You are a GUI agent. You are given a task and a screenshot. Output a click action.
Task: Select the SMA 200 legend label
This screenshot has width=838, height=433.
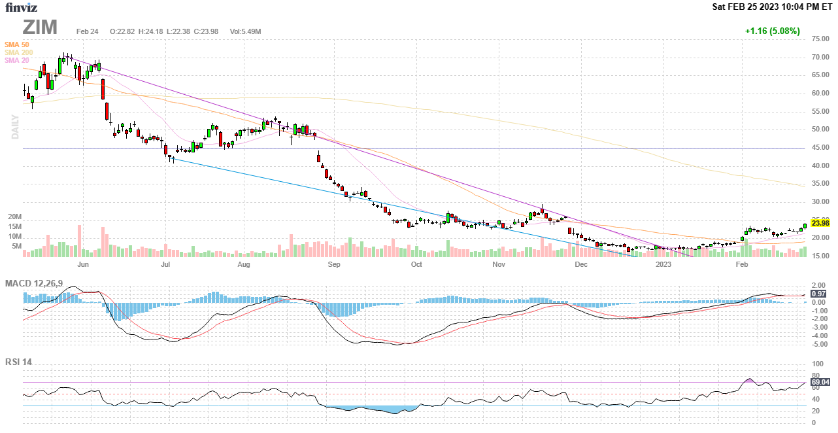(18, 52)
